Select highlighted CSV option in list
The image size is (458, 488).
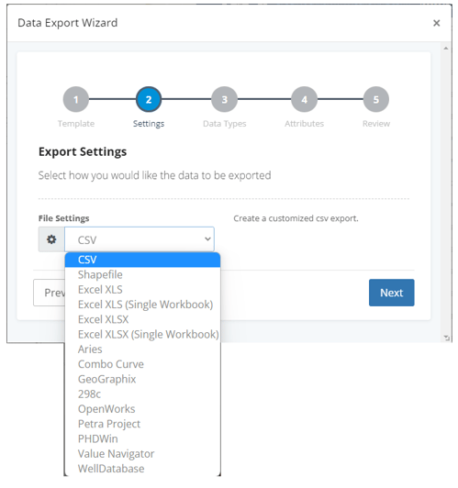(142, 260)
